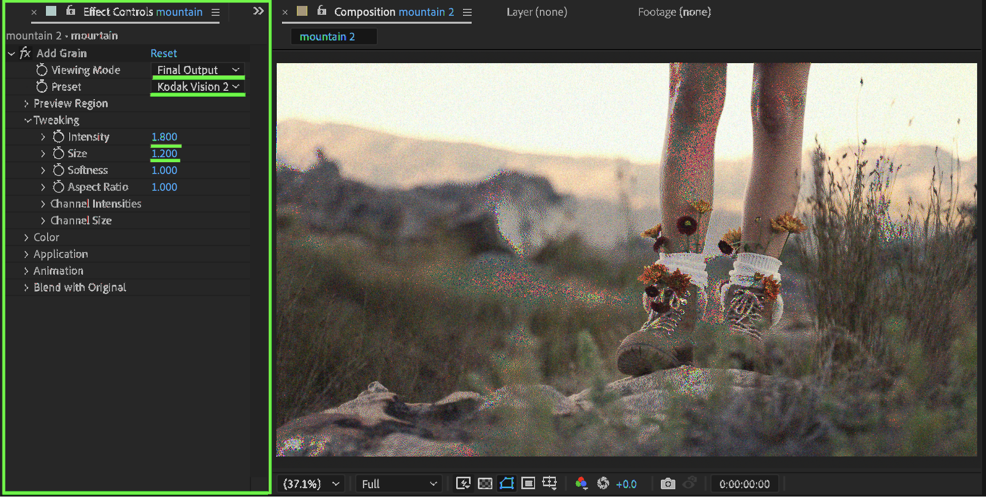Select the Composition mountain 2 tab
Image resolution: width=986 pixels, height=497 pixels.
pyautogui.click(x=394, y=12)
